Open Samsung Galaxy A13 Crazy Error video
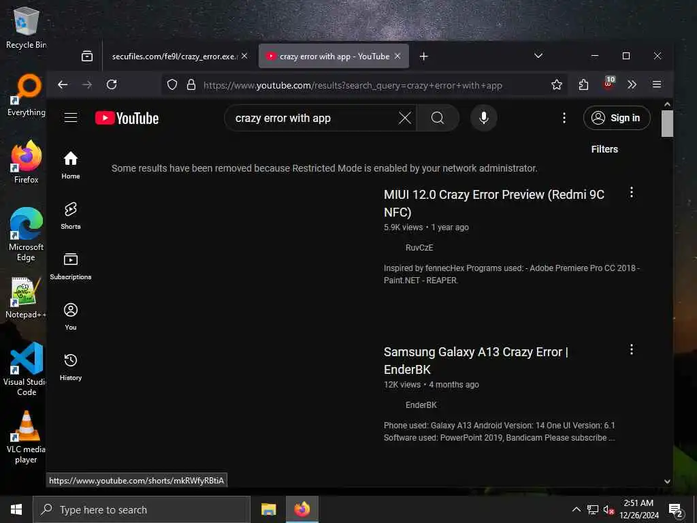697x523 pixels. tap(476, 361)
